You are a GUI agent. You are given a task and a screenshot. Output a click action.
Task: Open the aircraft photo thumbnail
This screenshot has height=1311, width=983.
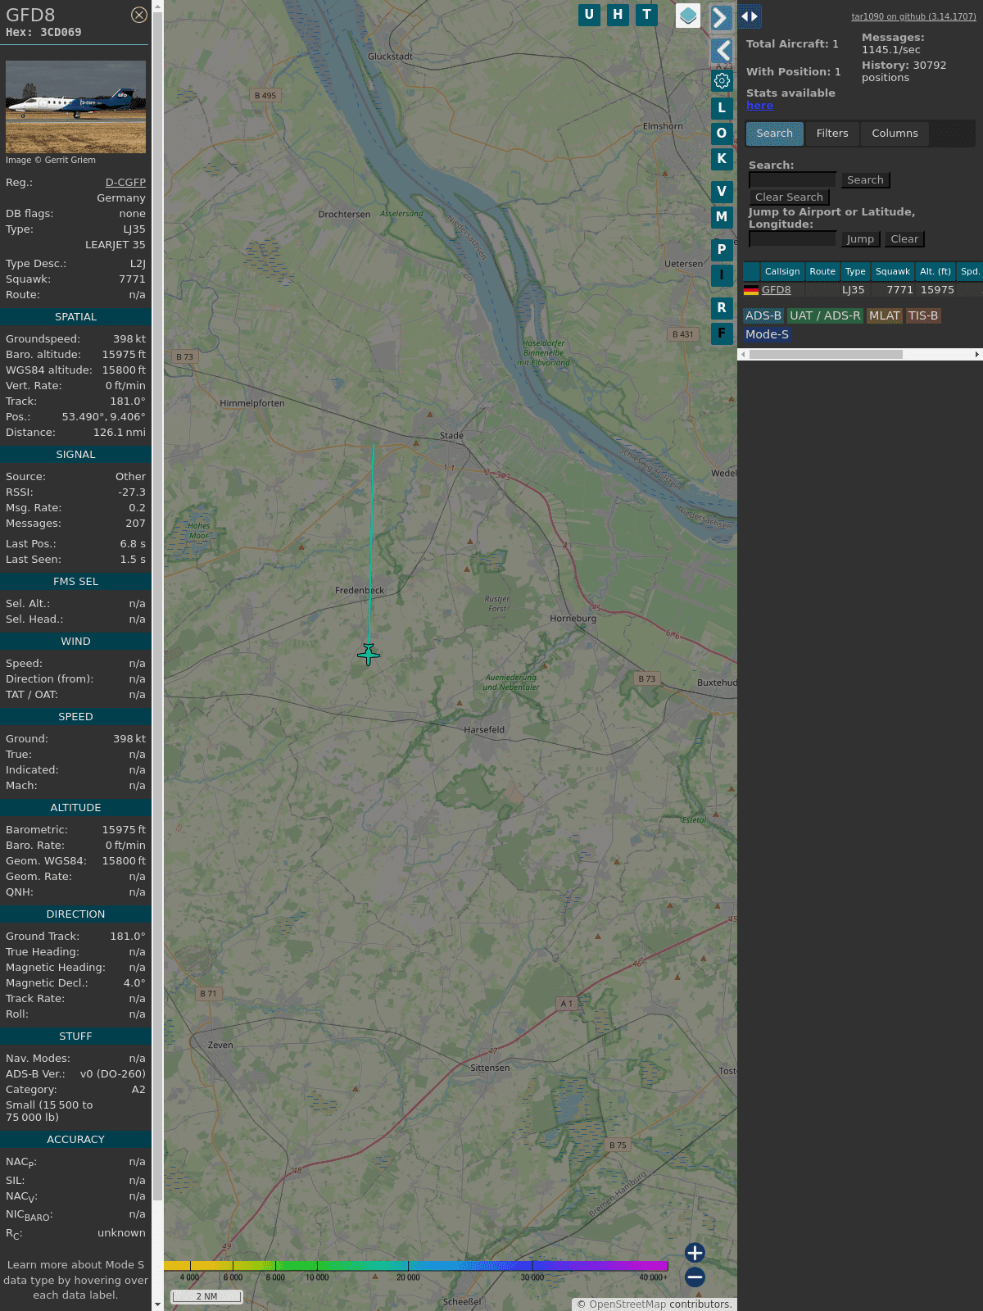tap(75, 107)
